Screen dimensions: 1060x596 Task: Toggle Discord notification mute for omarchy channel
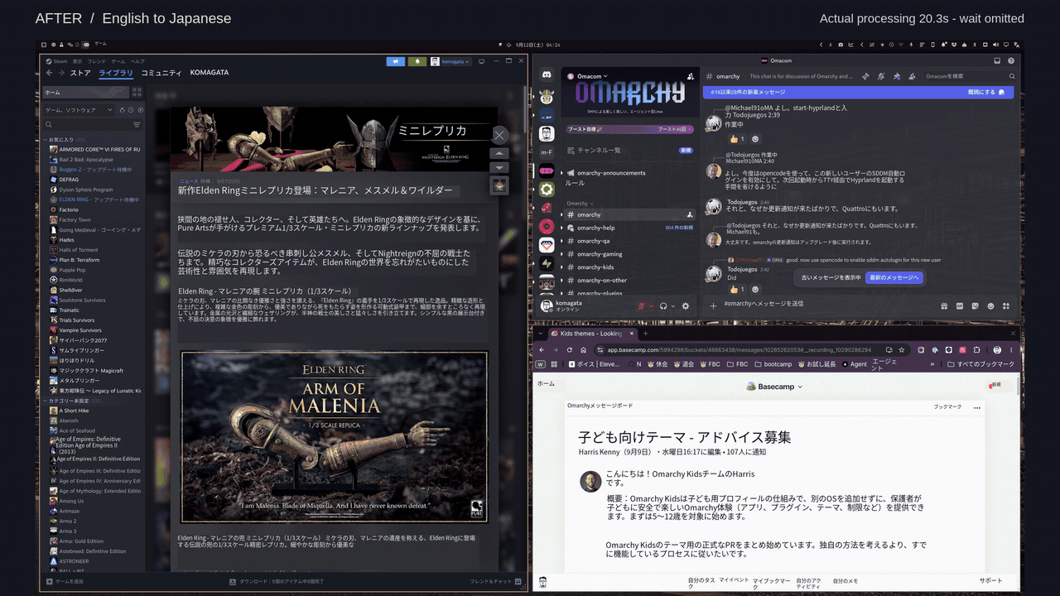click(880, 76)
